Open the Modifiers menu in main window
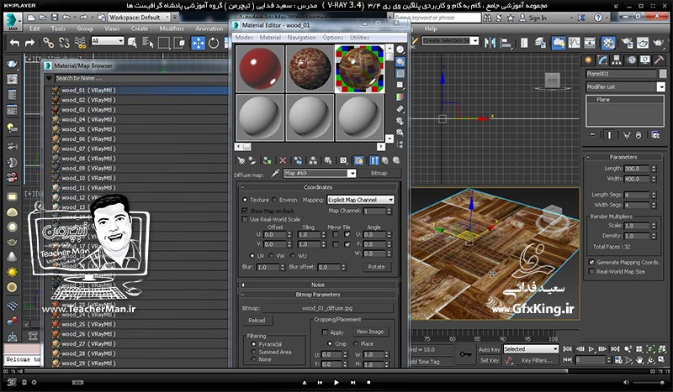 (172, 29)
